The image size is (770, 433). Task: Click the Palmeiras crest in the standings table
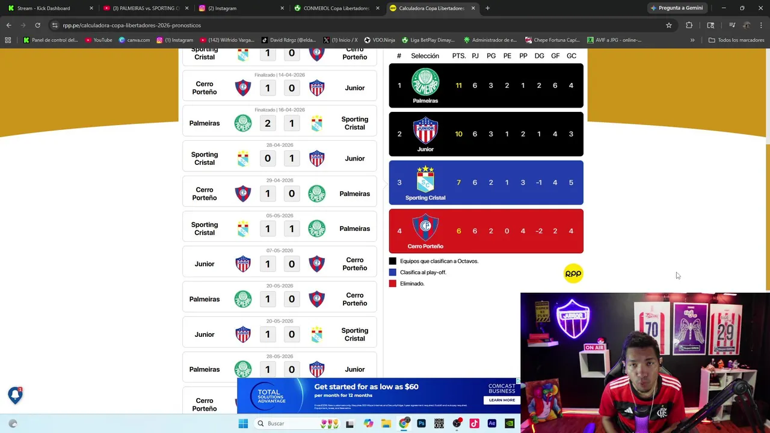click(425, 81)
